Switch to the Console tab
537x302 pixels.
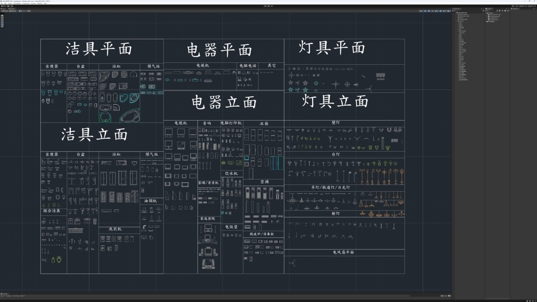(4, 293)
